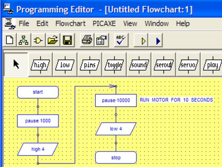Select the pause 10000 flowchart block

click(x=116, y=101)
